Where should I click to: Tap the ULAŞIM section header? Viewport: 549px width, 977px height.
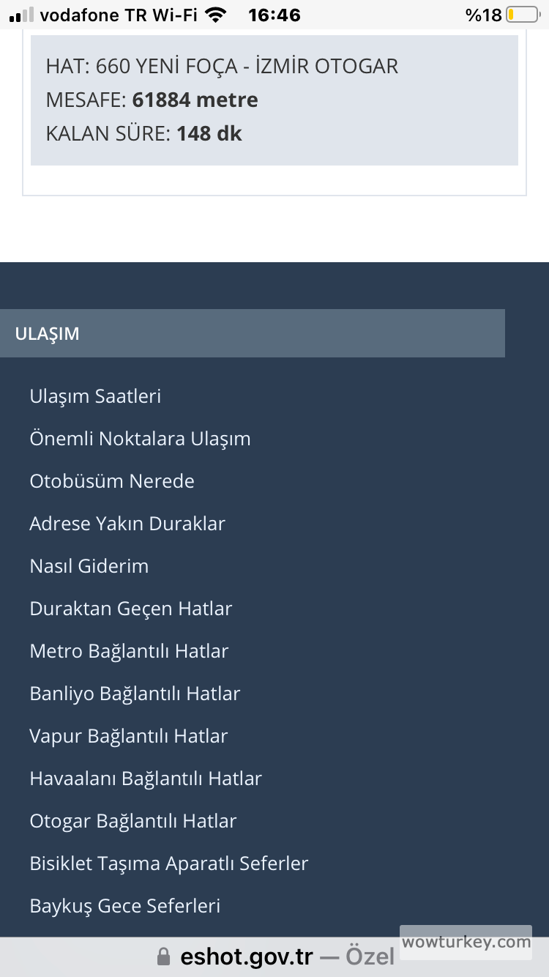pos(252,333)
